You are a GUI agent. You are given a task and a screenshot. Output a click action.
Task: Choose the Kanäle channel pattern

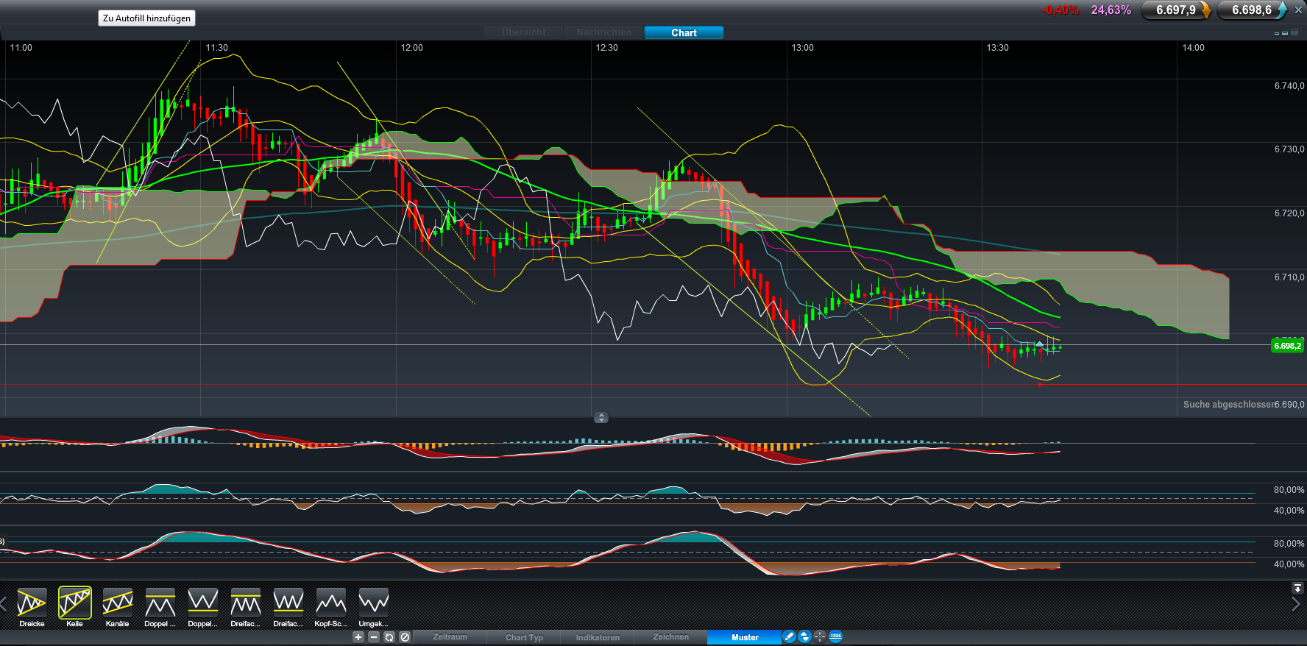pos(118,603)
